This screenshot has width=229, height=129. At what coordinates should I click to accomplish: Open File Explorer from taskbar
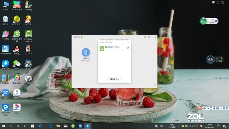pos(58,126)
